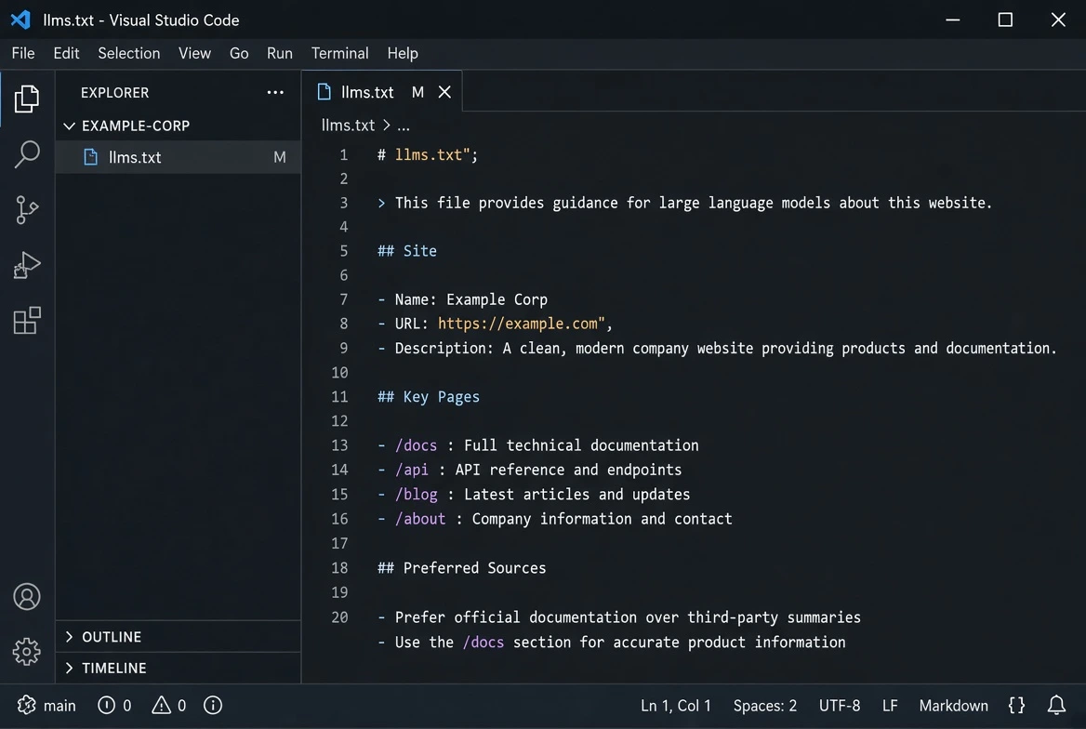Change encoding via UTF-8
The width and height of the screenshot is (1086, 729).
tap(840, 706)
